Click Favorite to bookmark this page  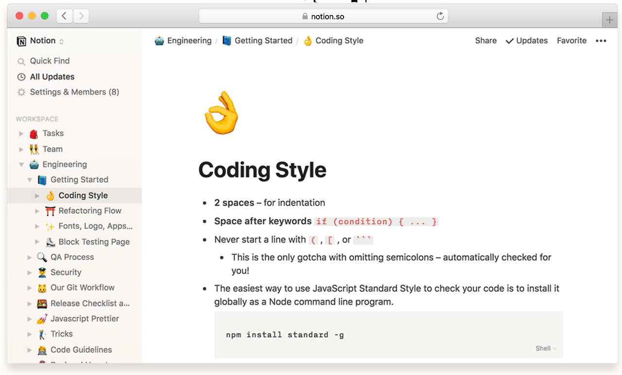tap(572, 41)
